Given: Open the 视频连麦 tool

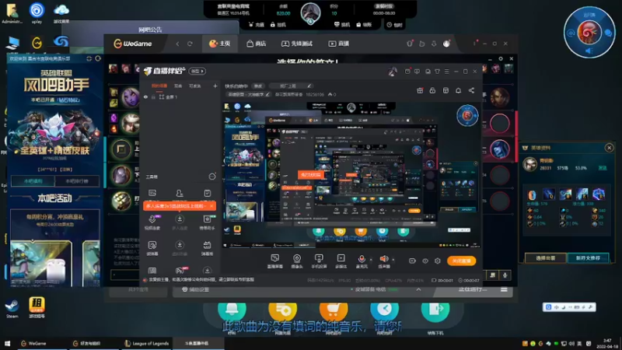Looking at the screenshot, I should 152,222.
